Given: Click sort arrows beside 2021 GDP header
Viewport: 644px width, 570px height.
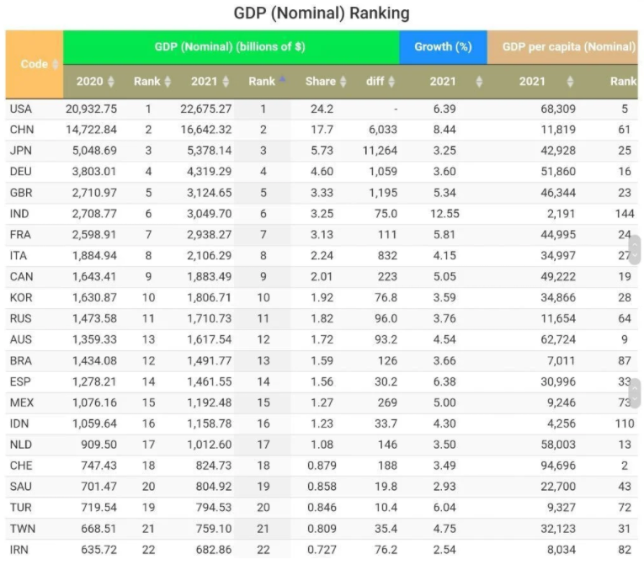Looking at the screenshot, I should click(x=226, y=82).
